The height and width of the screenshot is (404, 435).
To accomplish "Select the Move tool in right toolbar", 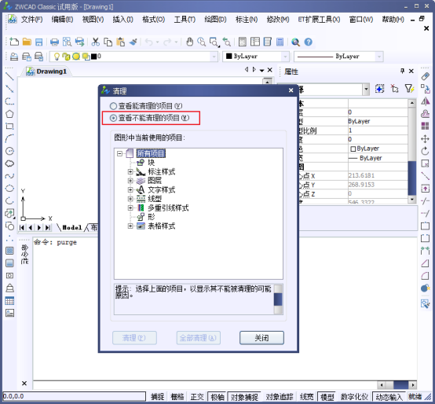I will point(425,138).
